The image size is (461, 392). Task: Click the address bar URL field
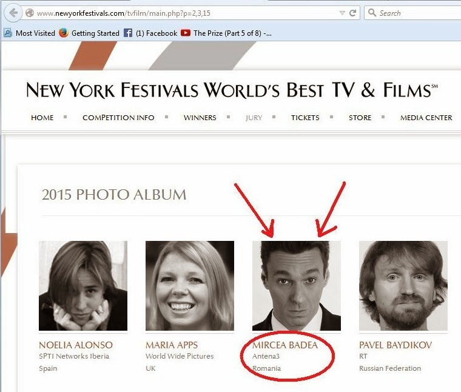(182, 13)
